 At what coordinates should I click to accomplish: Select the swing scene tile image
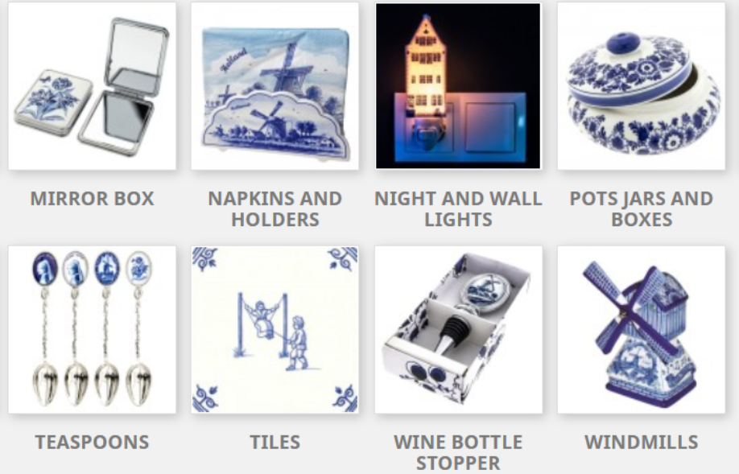pos(275,329)
